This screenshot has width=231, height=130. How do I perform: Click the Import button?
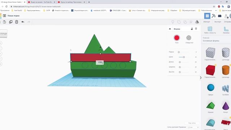click(x=207, y=22)
